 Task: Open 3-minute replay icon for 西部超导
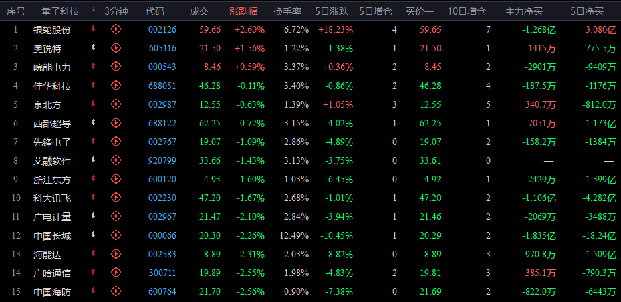tap(116, 123)
